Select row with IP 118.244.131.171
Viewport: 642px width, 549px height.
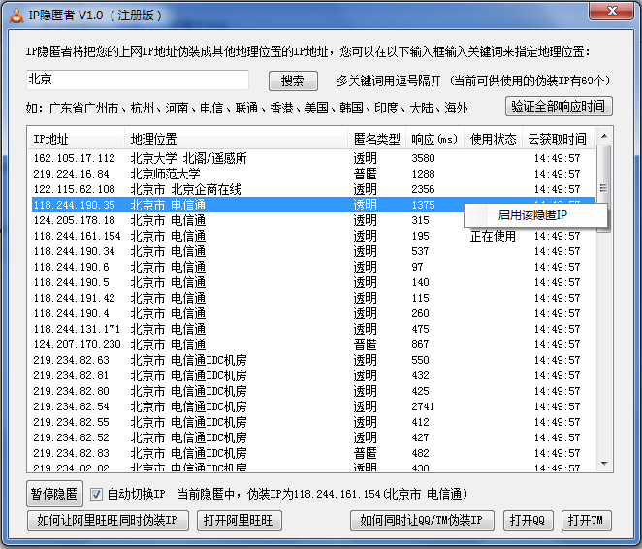click(x=313, y=329)
